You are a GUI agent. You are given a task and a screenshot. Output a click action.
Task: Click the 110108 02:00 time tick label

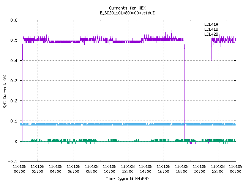[37, 169]
